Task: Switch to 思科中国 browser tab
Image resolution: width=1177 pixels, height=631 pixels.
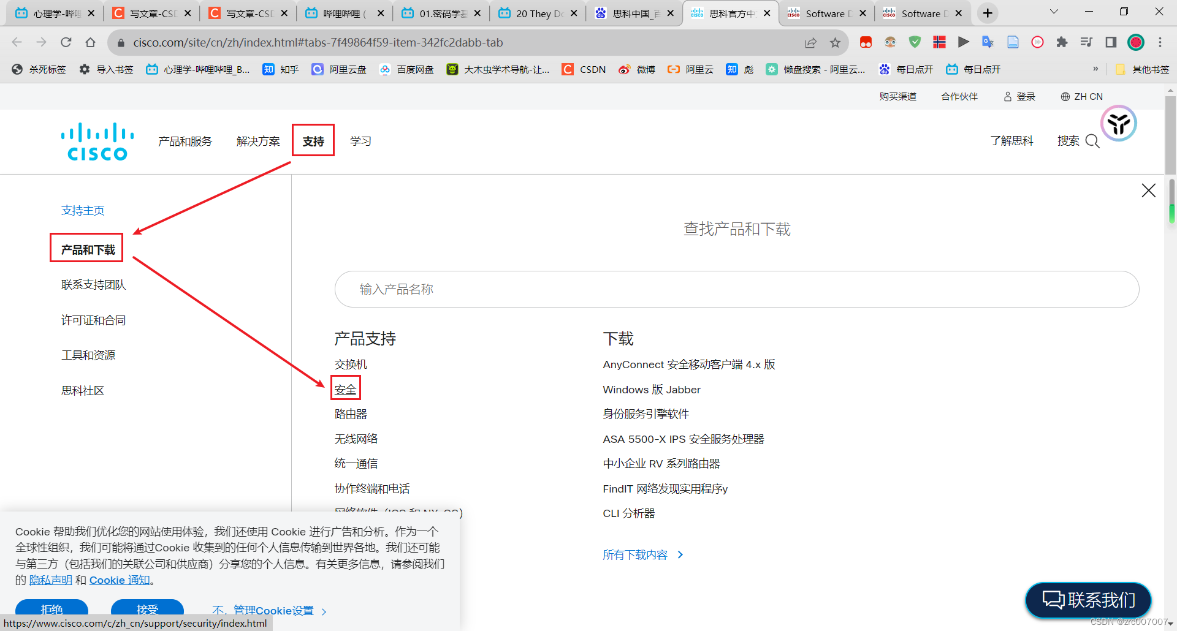Action: (634, 13)
